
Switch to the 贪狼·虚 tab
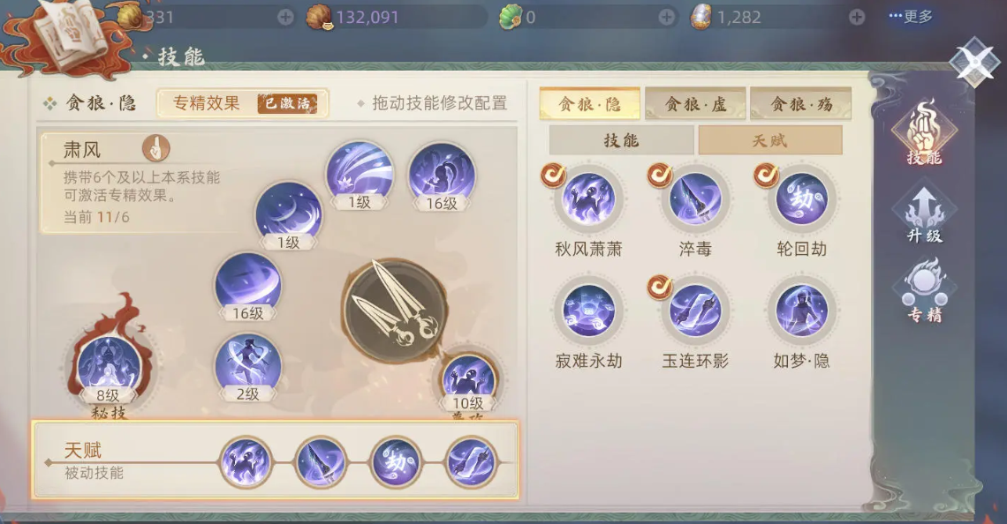click(695, 103)
